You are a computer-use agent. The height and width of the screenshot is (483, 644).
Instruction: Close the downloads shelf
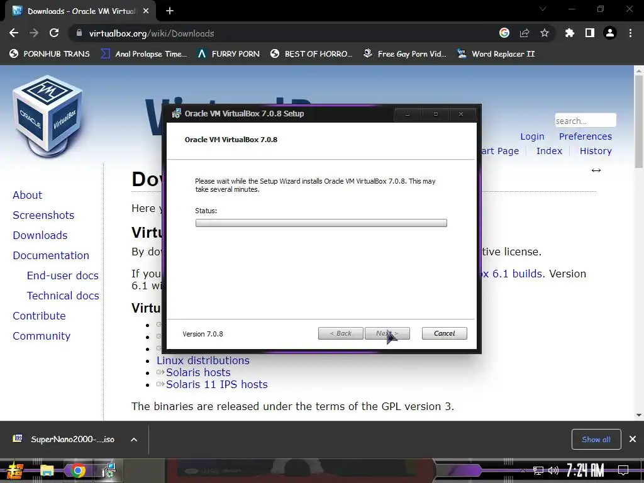(x=633, y=440)
